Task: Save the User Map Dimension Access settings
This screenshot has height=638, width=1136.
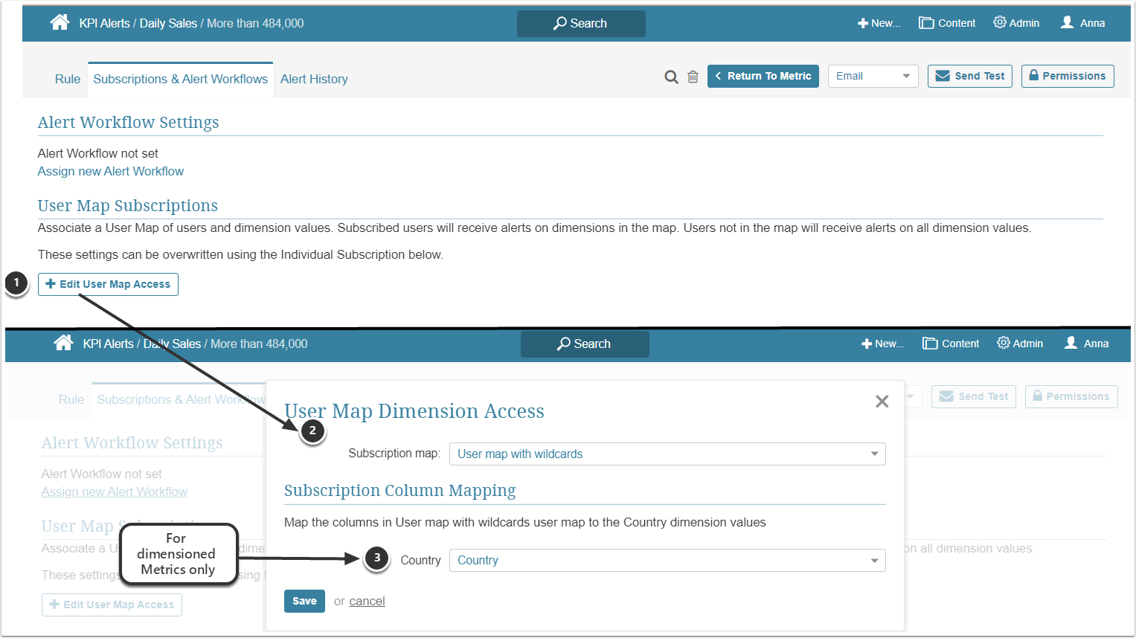Action: click(304, 602)
